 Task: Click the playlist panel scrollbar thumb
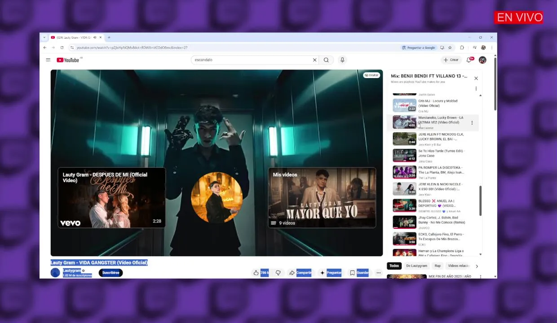480,201
